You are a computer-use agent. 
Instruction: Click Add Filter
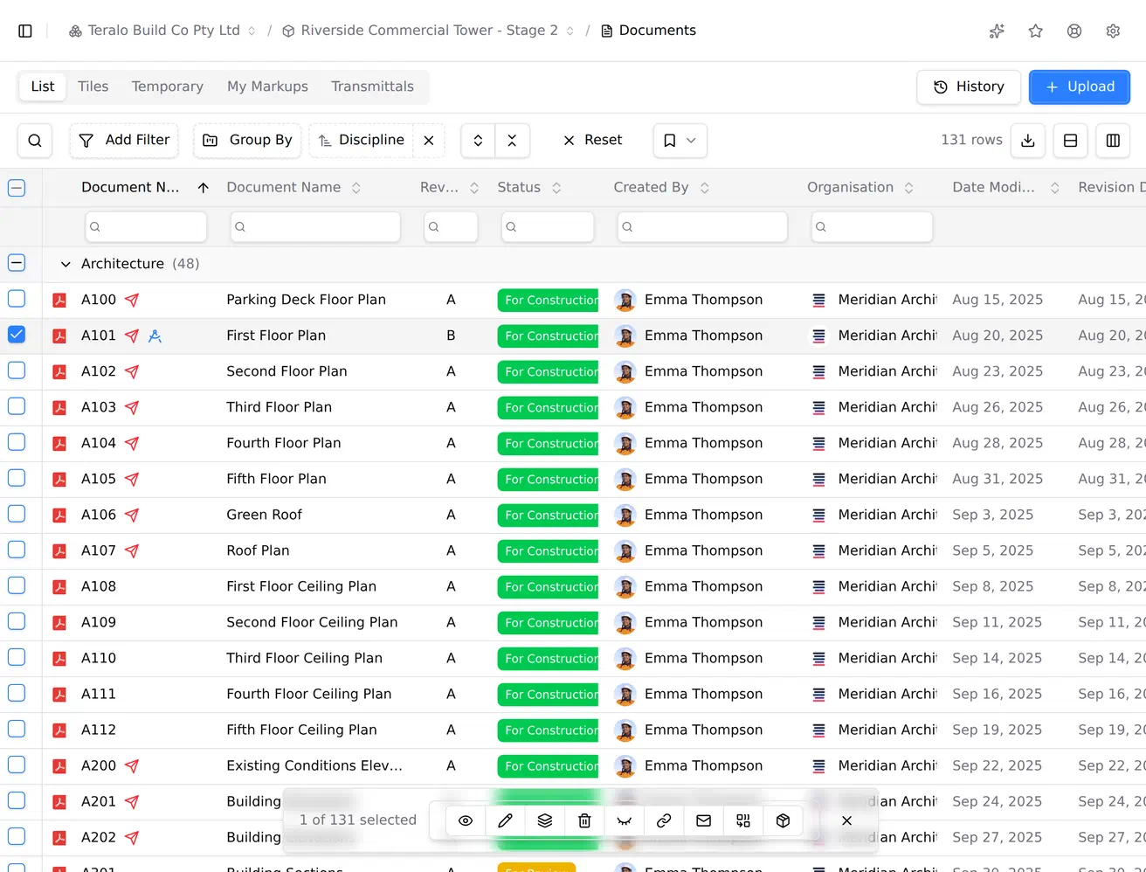(124, 141)
